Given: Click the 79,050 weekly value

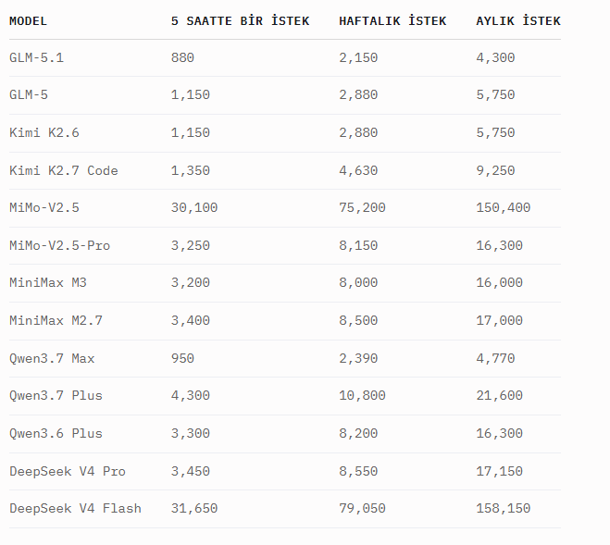Looking at the screenshot, I should click(362, 508).
